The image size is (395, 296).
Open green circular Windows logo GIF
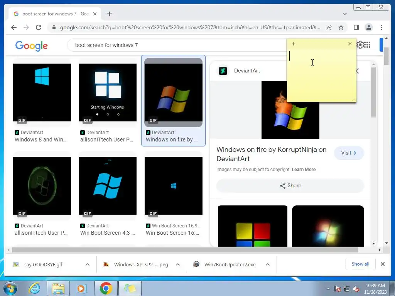[x=42, y=186]
